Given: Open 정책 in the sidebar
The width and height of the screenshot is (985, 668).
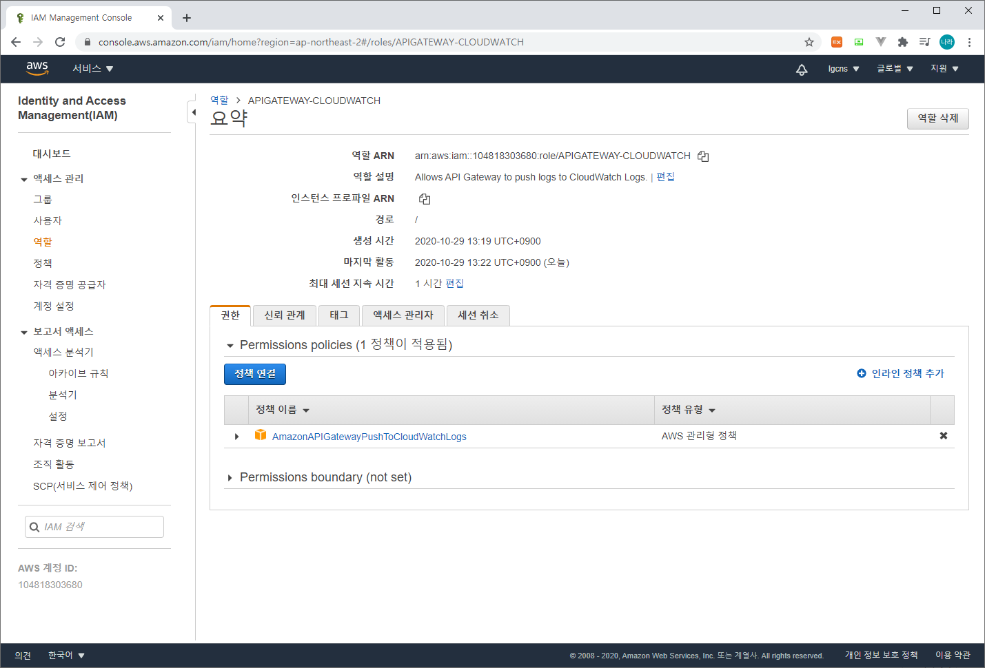Looking at the screenshot, I should tap(43, 264).
